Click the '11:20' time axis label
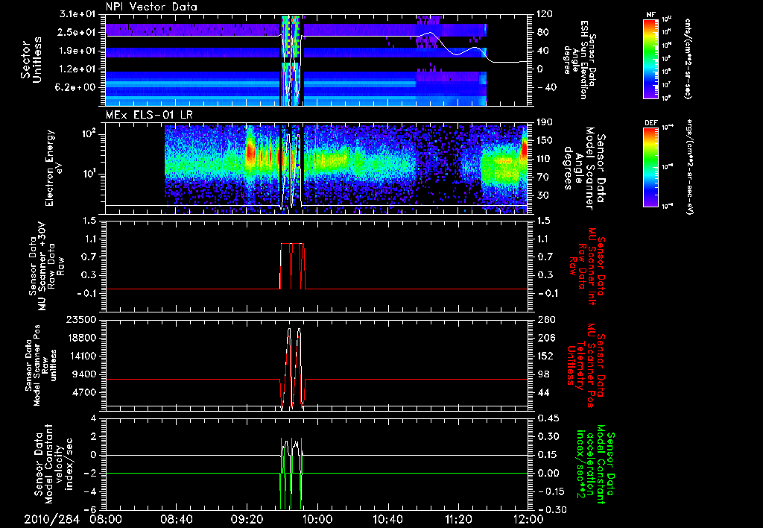 click(x=458, y=519)
